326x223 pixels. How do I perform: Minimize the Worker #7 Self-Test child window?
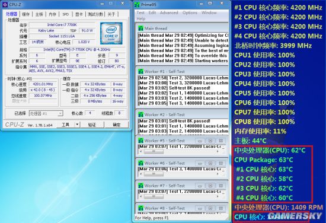pyautogui.click(x=200, y=186)
